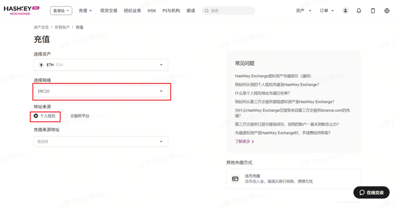Open the 香港站 site dropdown
The image size is (395, 208).
point(61,10)
